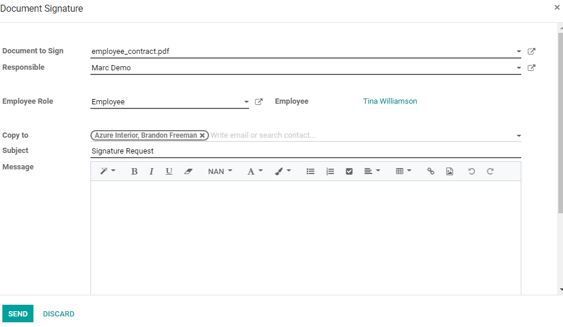Insert an unordered bullet list
563x327 pixels.
pyautogui.click(x=311, y=172)
